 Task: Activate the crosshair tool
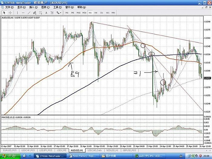coord(10,13)
